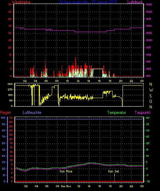Click the red rain baseline in the bottom chart
160x191 pixels.
(79, 181)
